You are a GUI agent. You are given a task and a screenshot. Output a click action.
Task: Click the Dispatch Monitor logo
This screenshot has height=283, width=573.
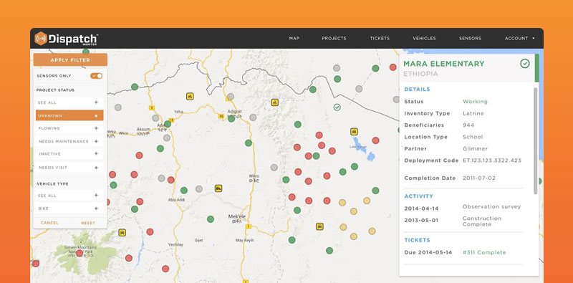(x=67, y=39)
